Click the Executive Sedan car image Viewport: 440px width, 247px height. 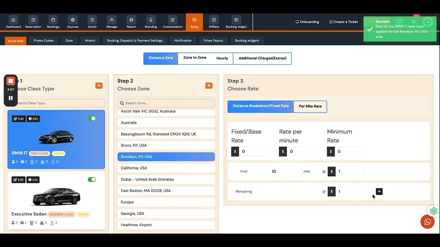coord(56,197)
